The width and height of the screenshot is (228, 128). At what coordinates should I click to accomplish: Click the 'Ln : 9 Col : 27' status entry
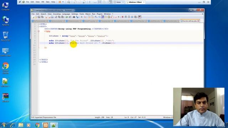pyautogui.click(x=130, y=117)
